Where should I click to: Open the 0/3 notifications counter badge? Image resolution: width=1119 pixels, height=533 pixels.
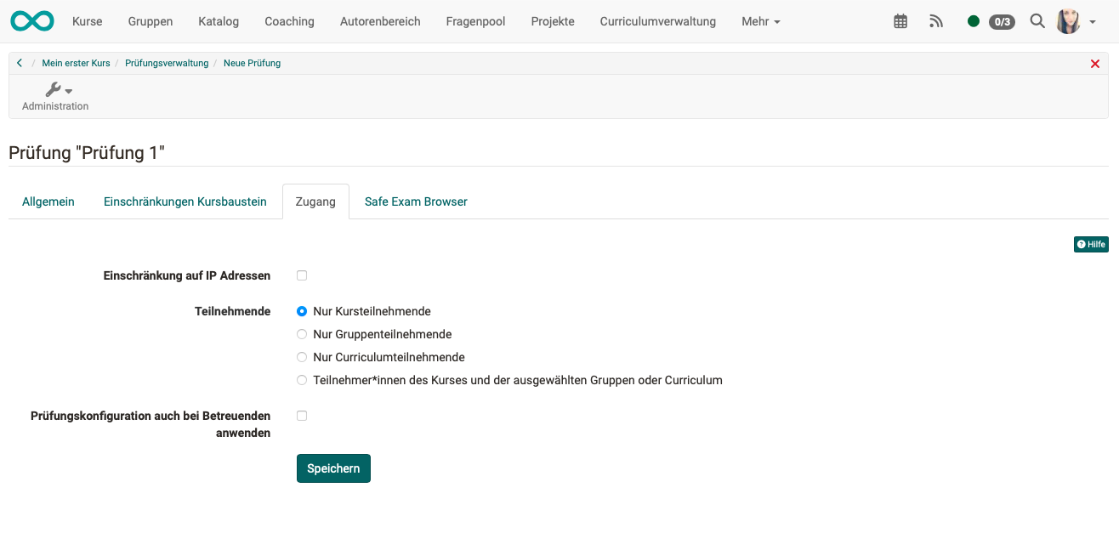1002,21
